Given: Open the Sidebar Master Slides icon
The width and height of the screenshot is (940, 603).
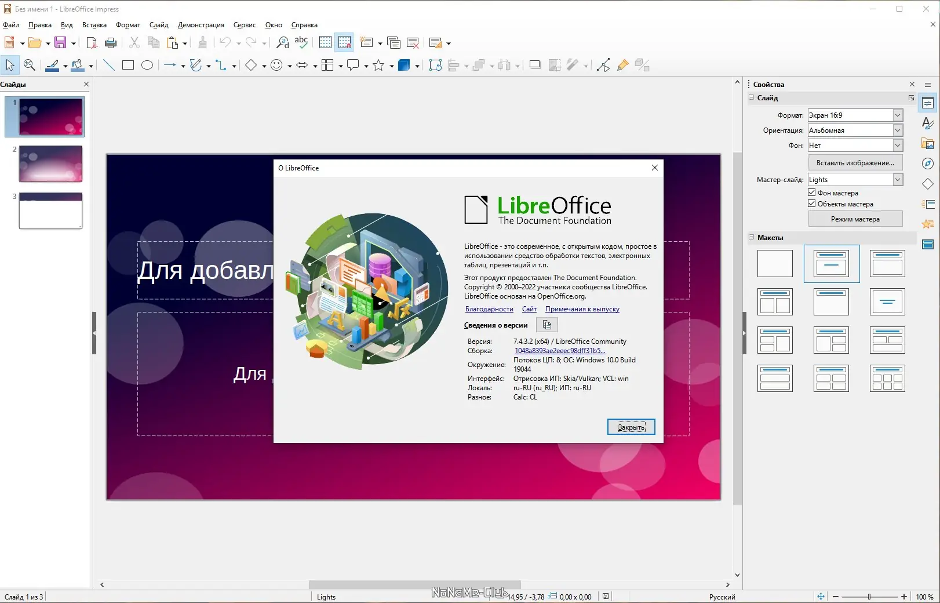Looking at the screenshot, I should (x=928, y=244).
